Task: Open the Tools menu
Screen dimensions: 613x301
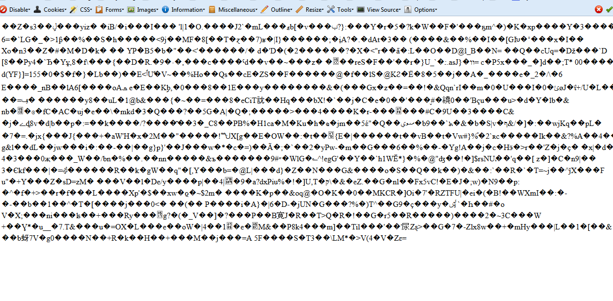Action: 341,9
